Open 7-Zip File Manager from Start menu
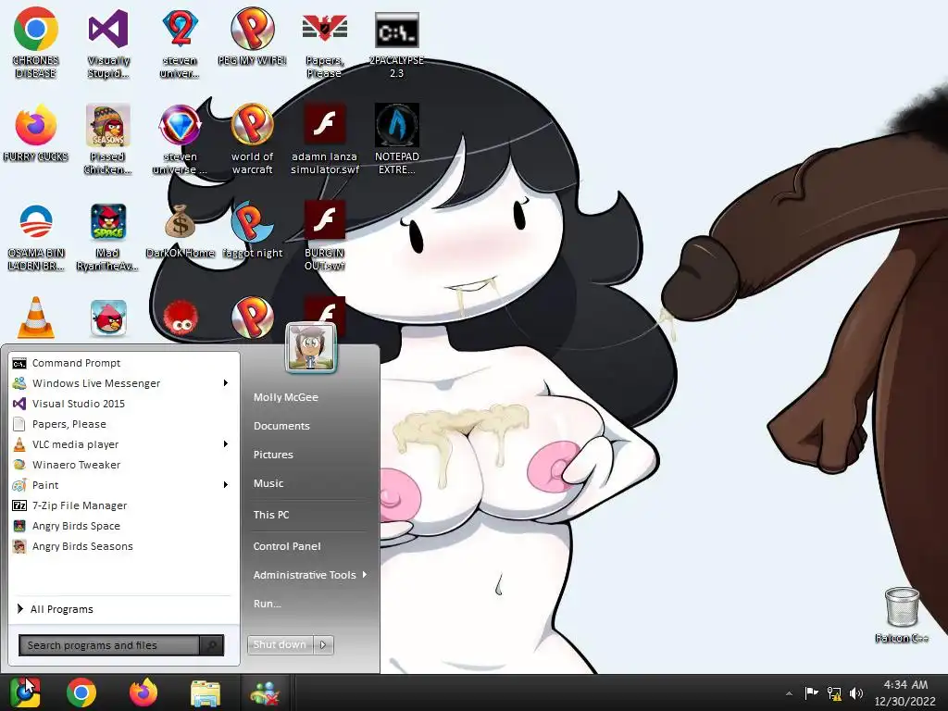The width and height of the screenshot is (948, 711). tap(124, 505)
